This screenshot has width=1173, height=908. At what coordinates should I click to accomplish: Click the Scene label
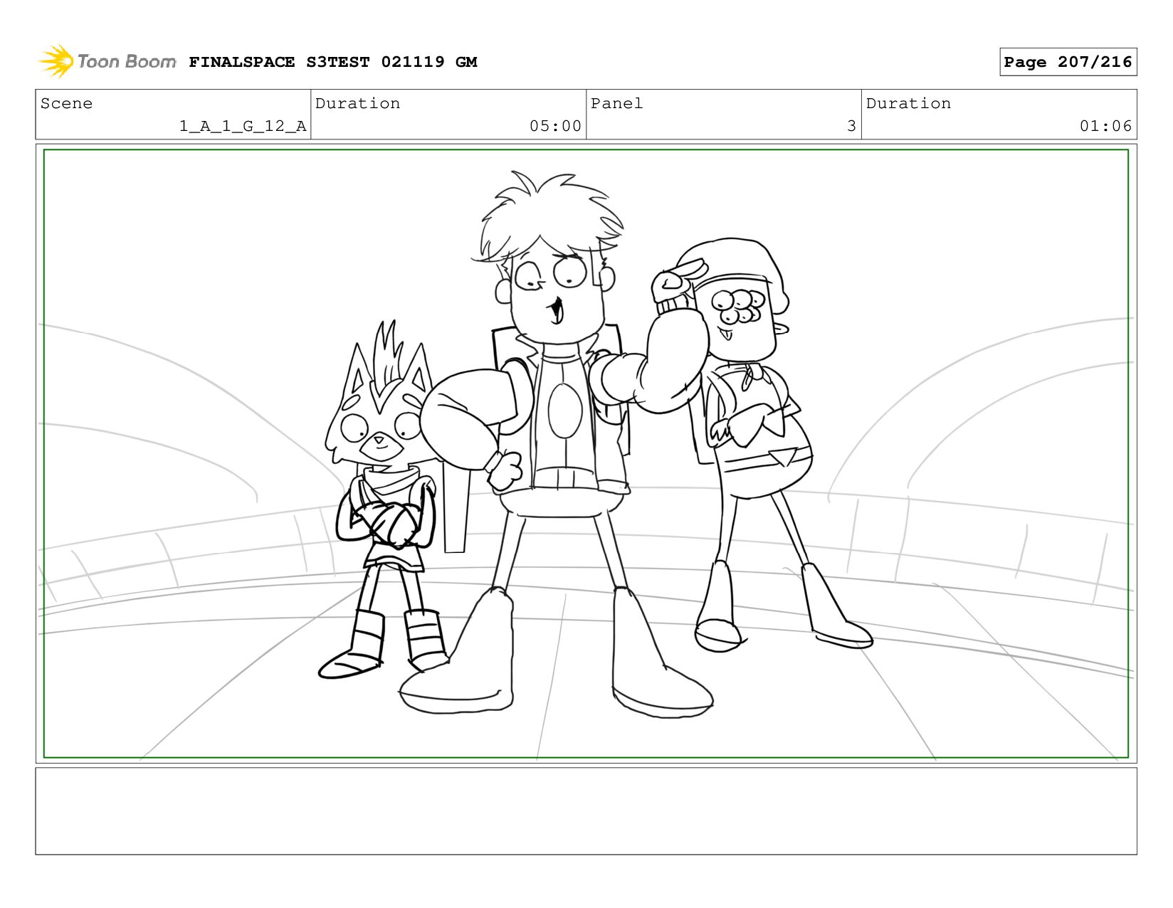66,103
